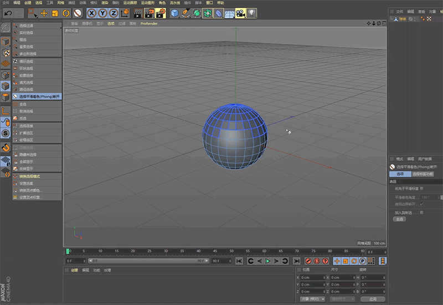The height and width of the screenshot is (305, 443).
Task: Click the frame range preview slider
Action: (148, 261)
